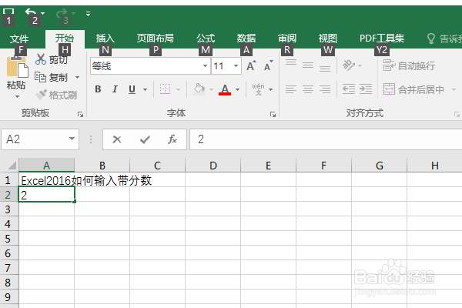Click the cell borders icon

coord(165,89)
